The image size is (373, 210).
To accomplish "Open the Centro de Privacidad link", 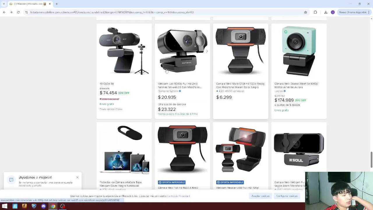I will coord(178,196).
